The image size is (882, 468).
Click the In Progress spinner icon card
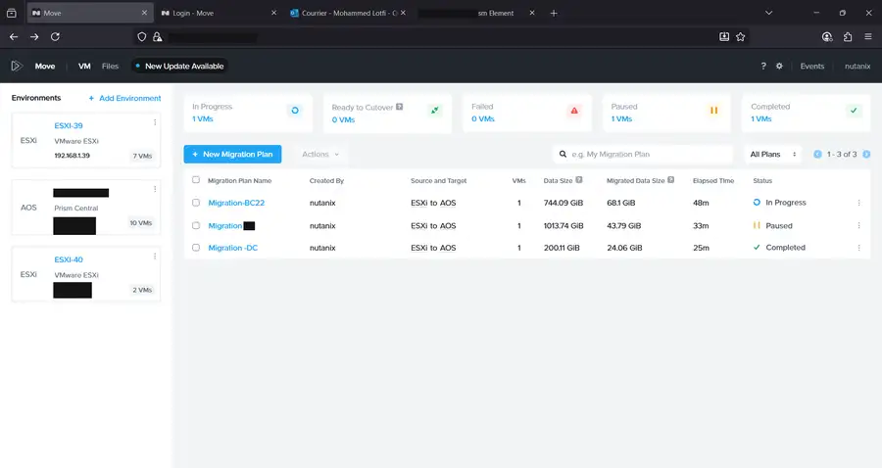[295, 110]
